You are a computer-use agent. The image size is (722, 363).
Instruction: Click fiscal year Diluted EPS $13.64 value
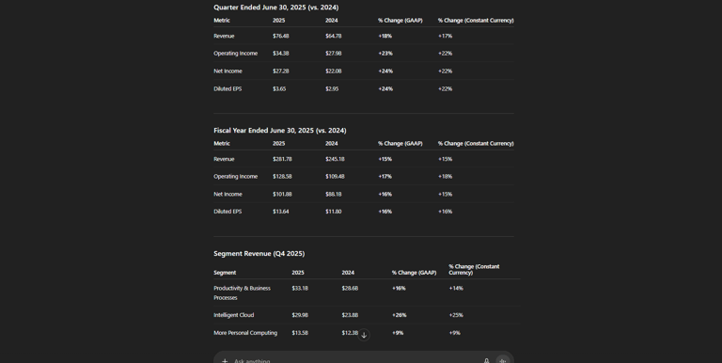tap(281, 212)
